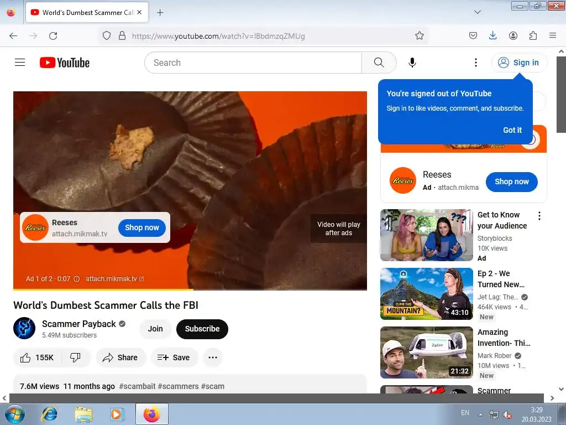Screen dimensions: 566x425
Task: Open Windows Start menu
Action: (14, 414)
